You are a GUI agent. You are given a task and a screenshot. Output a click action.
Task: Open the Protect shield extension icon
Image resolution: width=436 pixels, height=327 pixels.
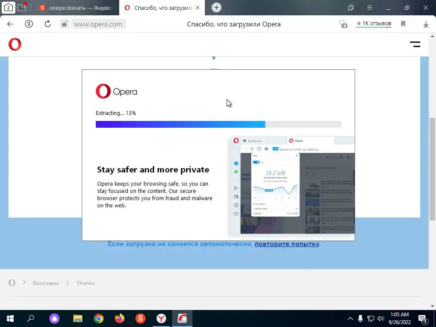tap(344, 24)
